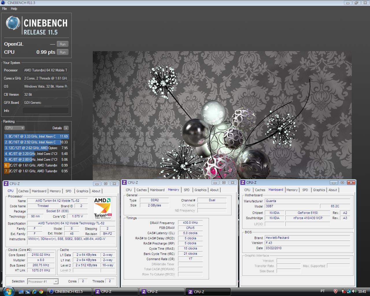Image resolution: width=370 pixels, height=296 pixels.
Task: Select About tab in the Mainboard CPU-Z window
Action: point(333,190)
